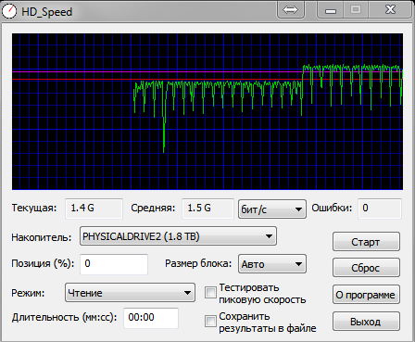Click the double-arrow button in title bar
415x342 pixels.
coord(290,9)
